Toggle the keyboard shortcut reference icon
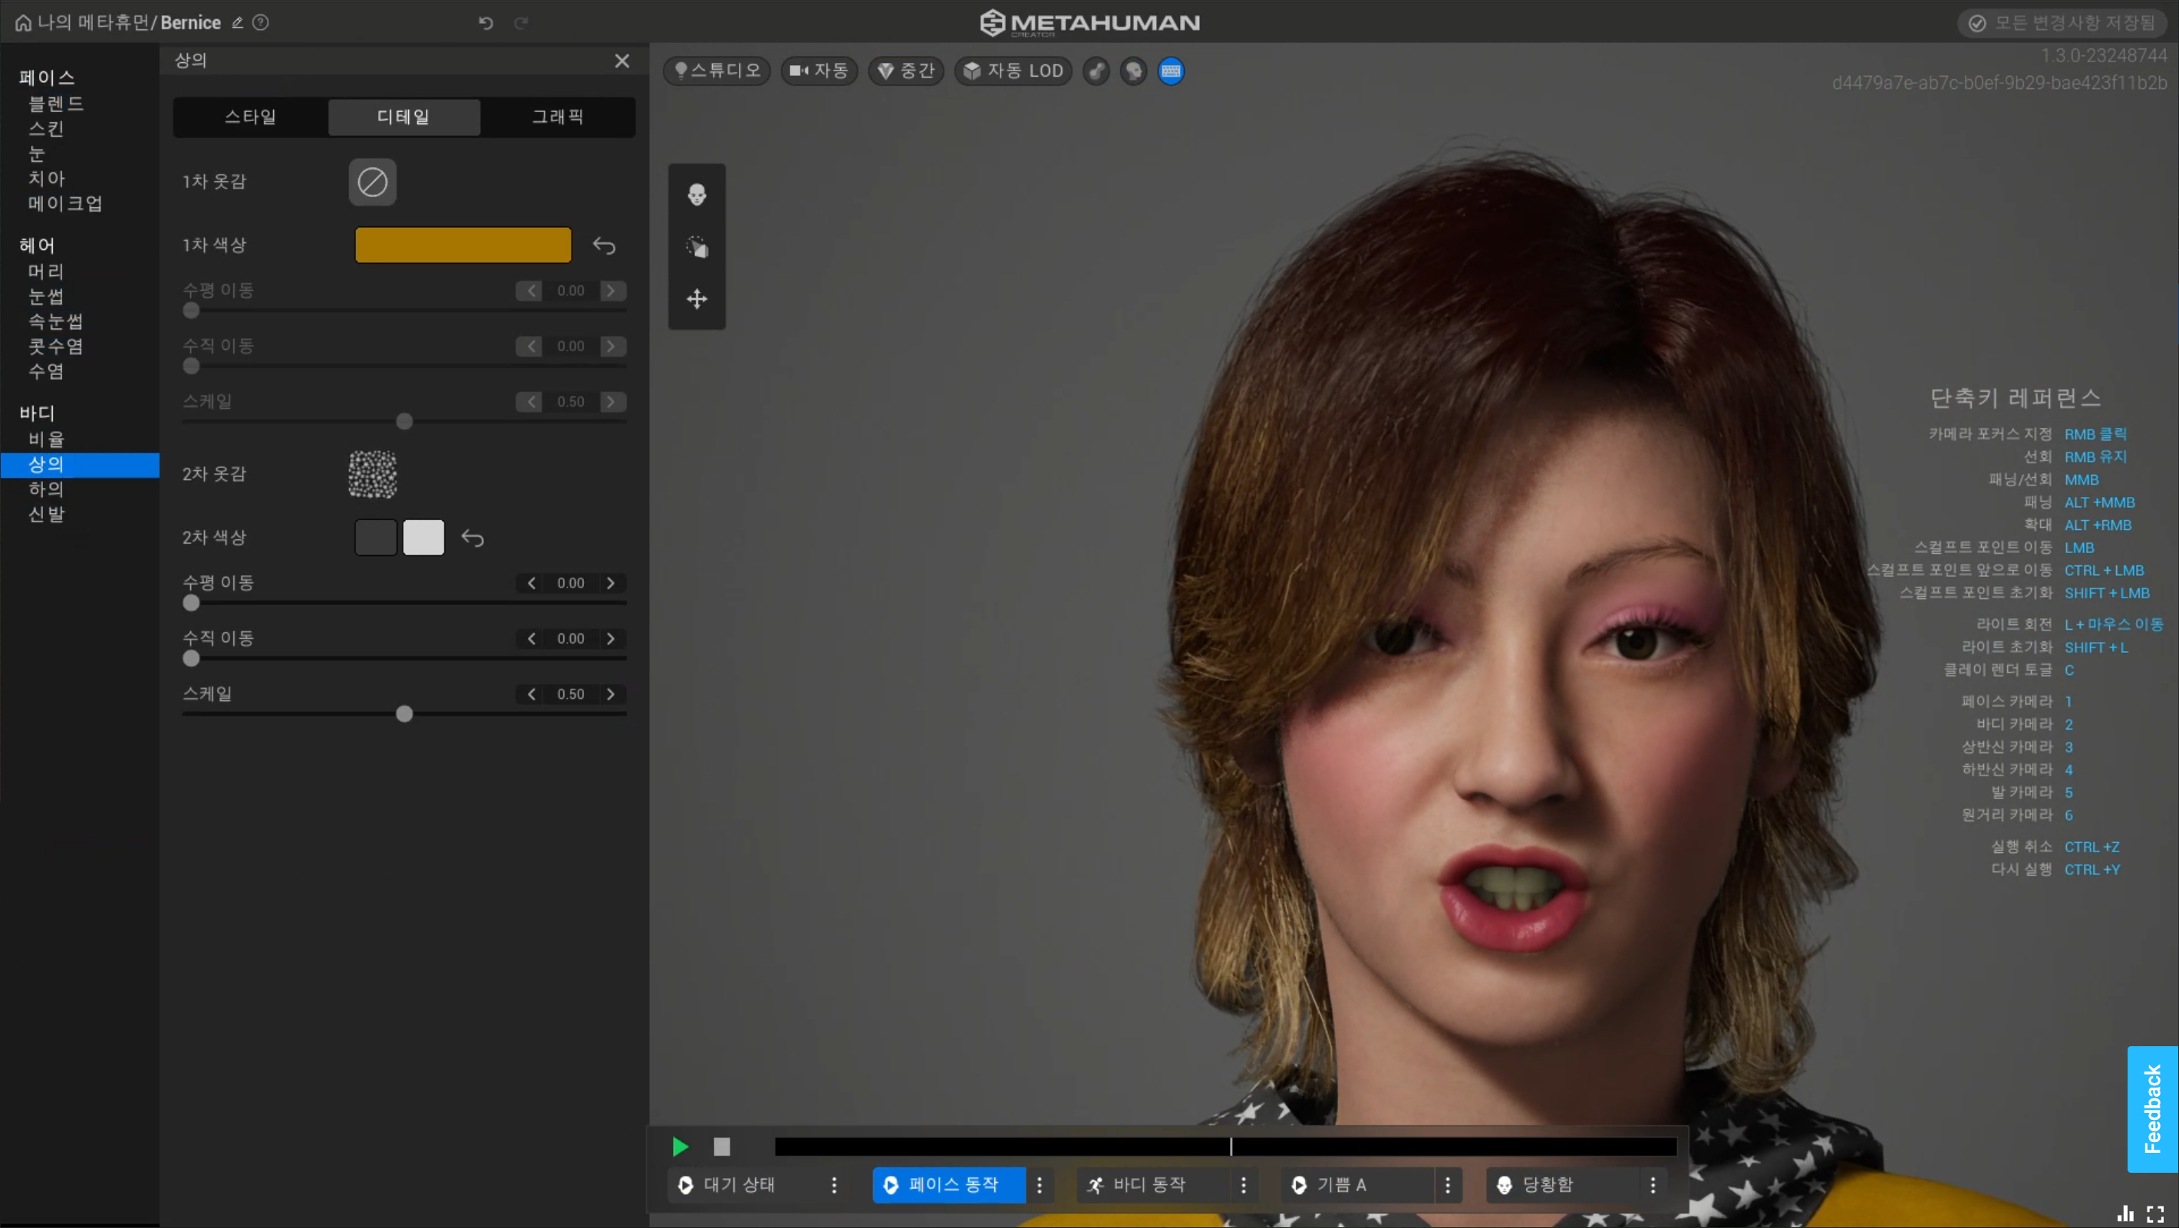Image resolution: width=2179 pixels, height=1228 pixels. click(x=1171, y=71)
